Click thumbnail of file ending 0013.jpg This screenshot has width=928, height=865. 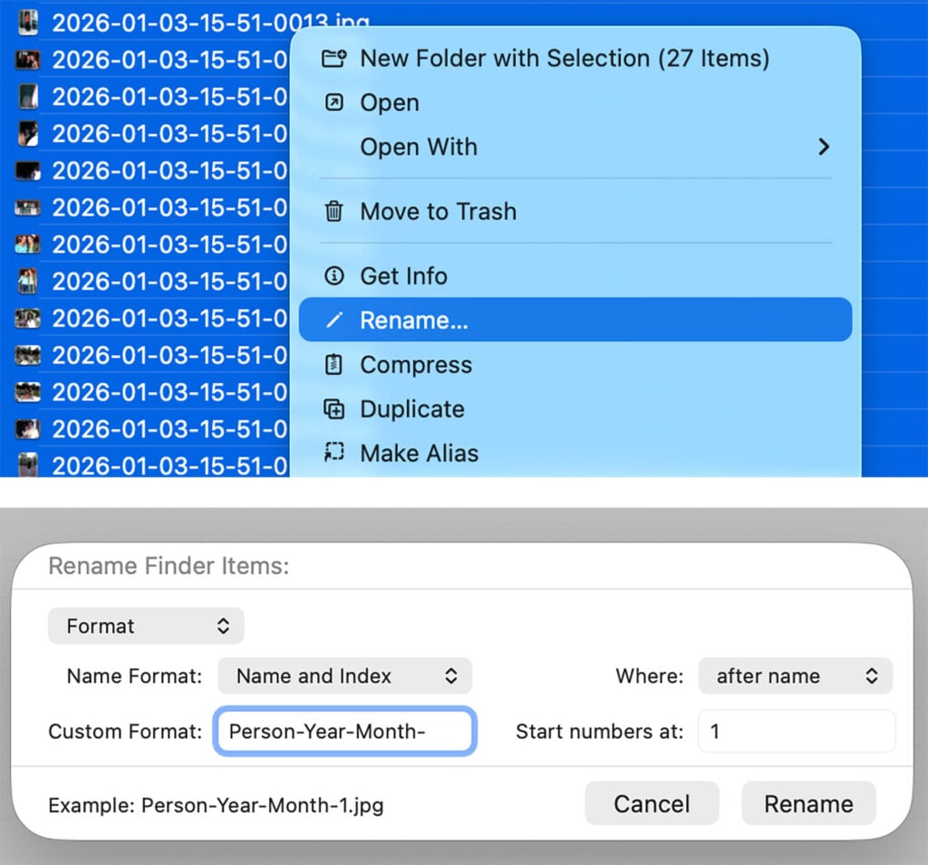click(x=27, y=23)
